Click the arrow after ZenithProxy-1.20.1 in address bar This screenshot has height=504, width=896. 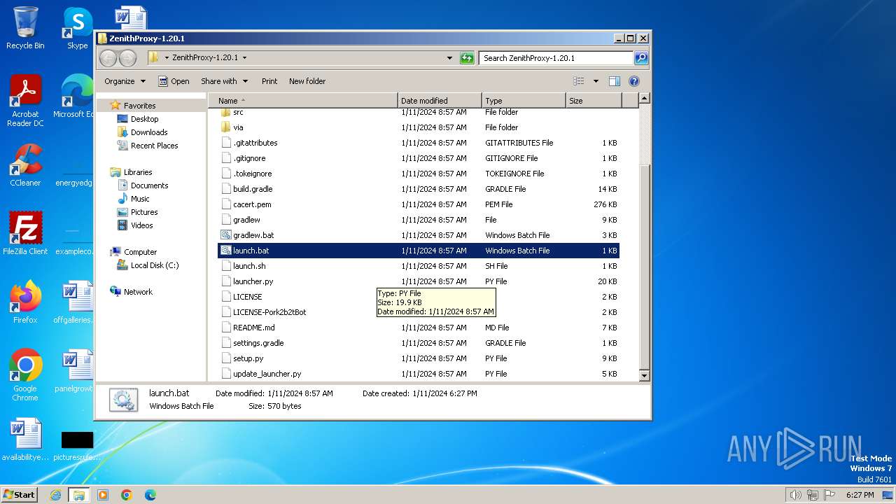tap(244, 58)
